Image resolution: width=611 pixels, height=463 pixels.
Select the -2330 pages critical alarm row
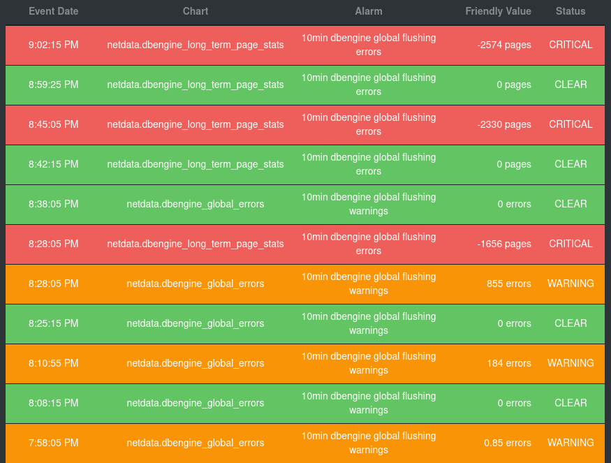pyautogui.click(x=305, y=124)
